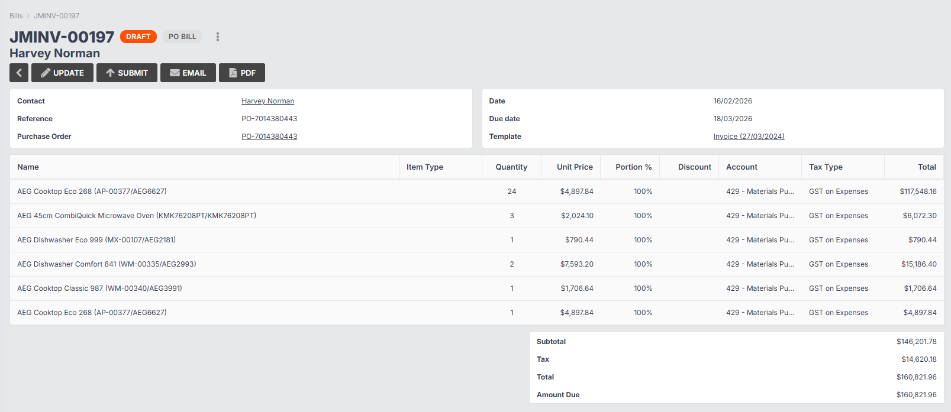Click the Quantity column header
Viewport: 951px width, 412px height.
coord(511,167)
